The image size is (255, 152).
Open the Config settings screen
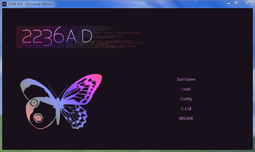[x=186, y=99]
